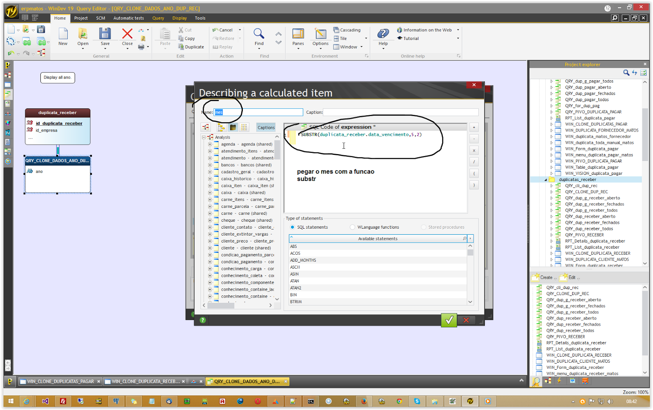
Task: Select id_duplicata_receber in duplicata_receber box
Action: 59,123
